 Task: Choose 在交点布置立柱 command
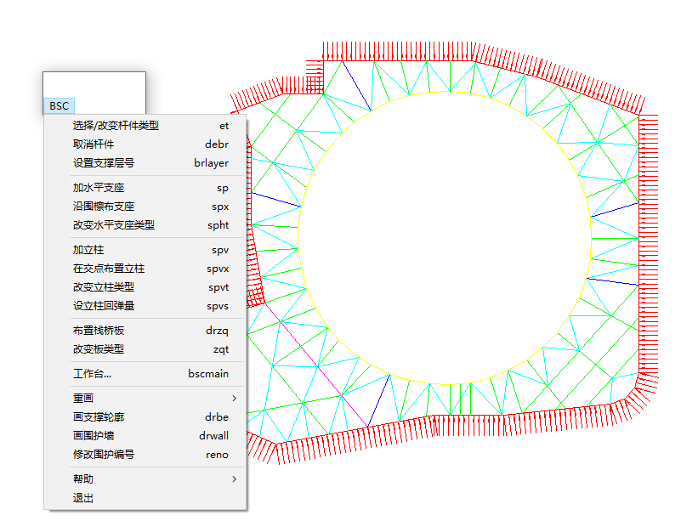109,269
